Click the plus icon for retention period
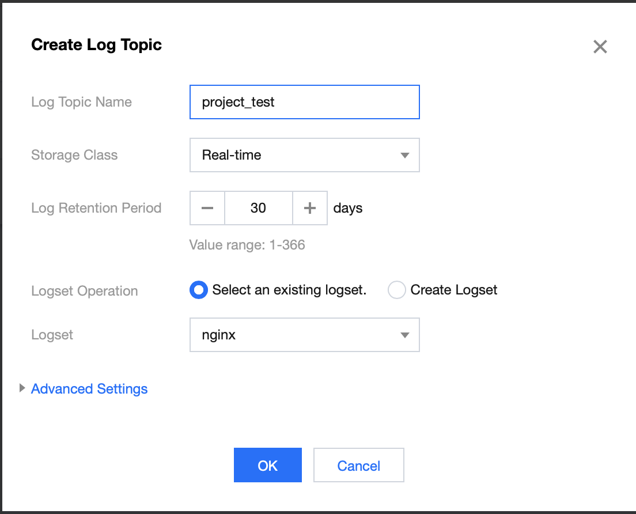 [310, 208]
